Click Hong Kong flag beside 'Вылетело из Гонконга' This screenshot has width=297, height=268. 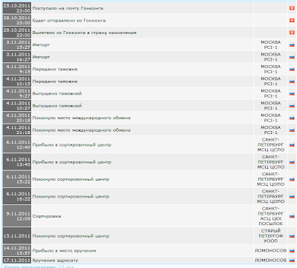292,33
